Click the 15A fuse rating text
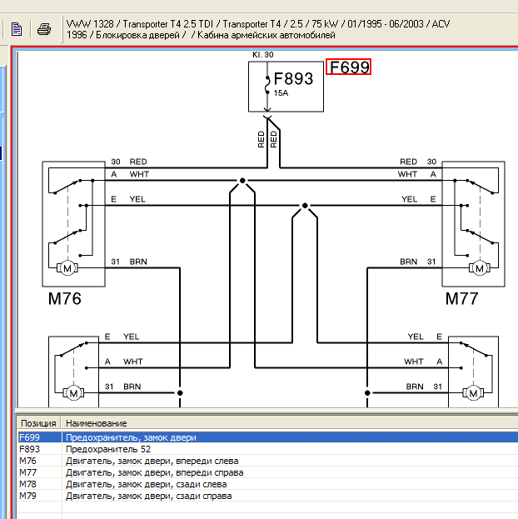This screenshot has height=519, width=518. tap(281, 93)
